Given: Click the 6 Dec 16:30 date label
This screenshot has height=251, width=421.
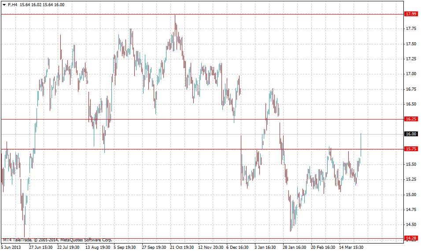Looking at the screenshot, I should [237, 247].
